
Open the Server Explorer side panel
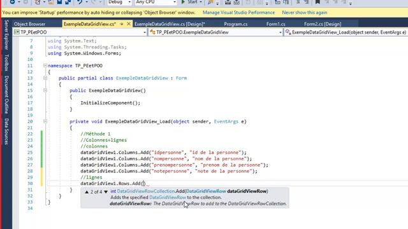[6, 35]
